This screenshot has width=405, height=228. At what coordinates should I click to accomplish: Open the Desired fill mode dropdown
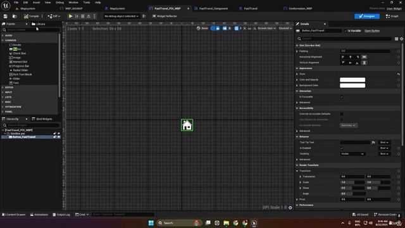click(x=285, y=28)
